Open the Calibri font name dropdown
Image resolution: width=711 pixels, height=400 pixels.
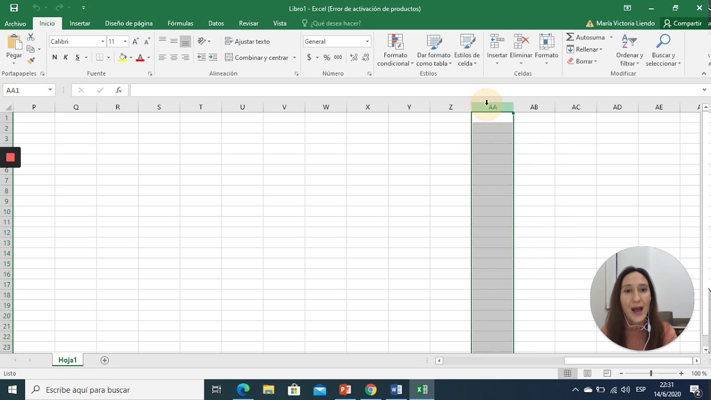pyautogui.click(x=103, y=42)
